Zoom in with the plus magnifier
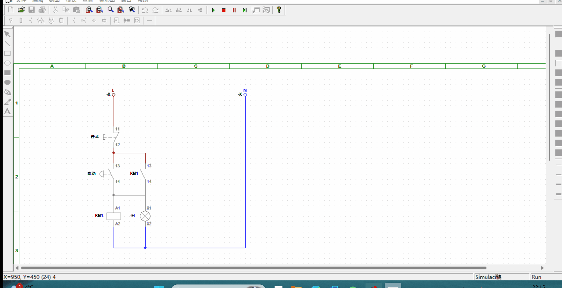Image resolution: width=562 pixels, height=288 pixels. pyautogui.click(x=89, y=10)
